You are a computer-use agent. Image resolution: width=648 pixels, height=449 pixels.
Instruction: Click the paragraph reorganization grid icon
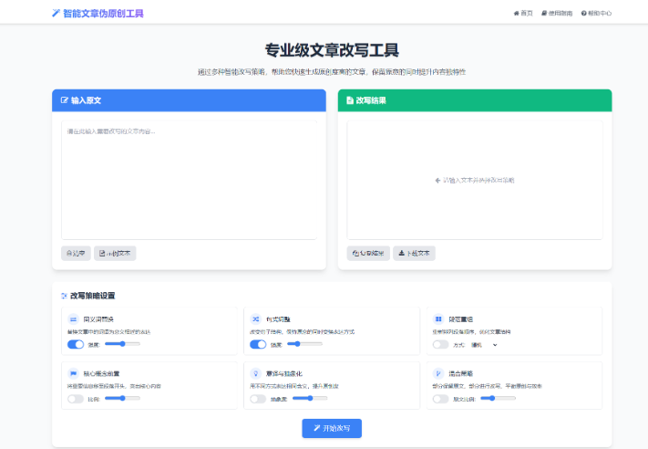tap(438, 320)
